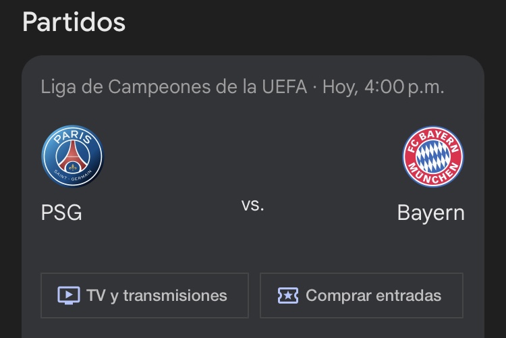Click the TV screen play icon
The height and width of the screenshot is (338, 506).
[x=68, y=295]
